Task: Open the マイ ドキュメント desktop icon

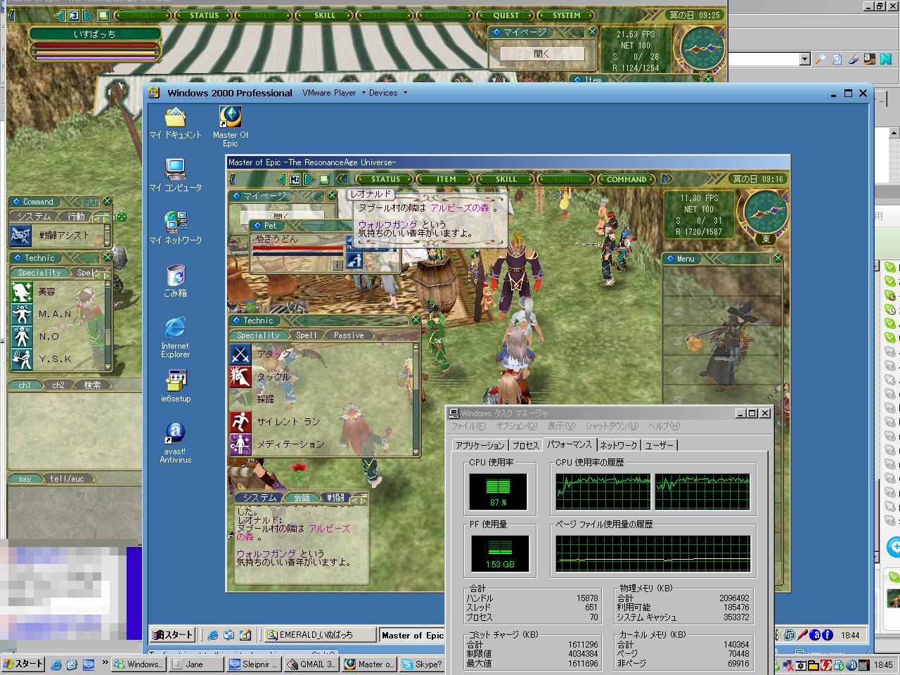Action: (175, 123)
